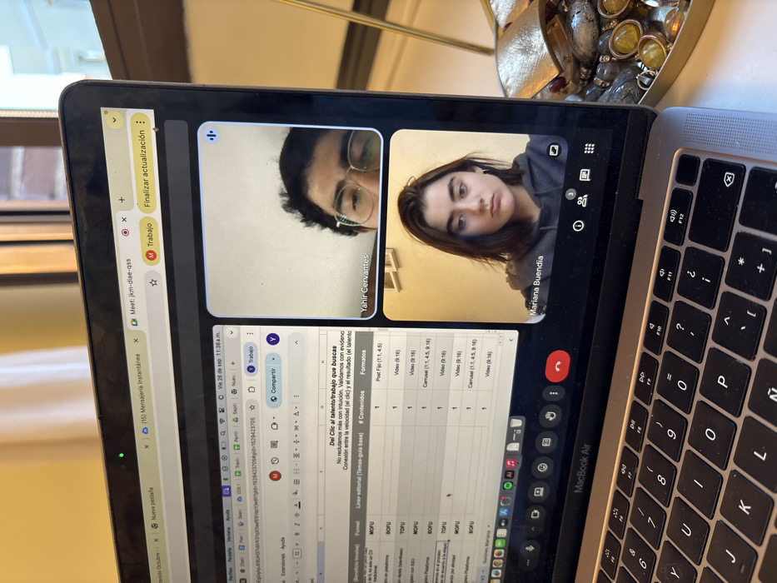The image size is (777, 583).
Task: Click the present screen button
Action: tap(539, 491)
